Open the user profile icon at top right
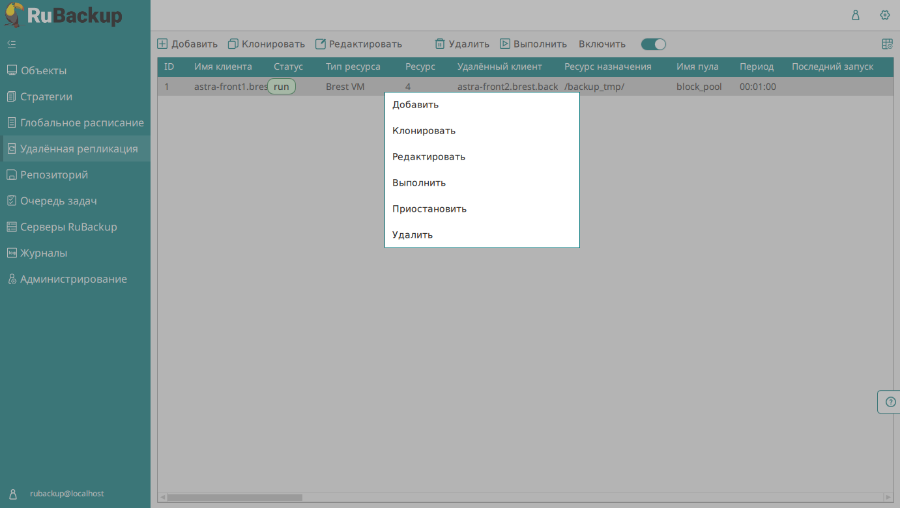The image size is (900, 508). coord(856,16)
